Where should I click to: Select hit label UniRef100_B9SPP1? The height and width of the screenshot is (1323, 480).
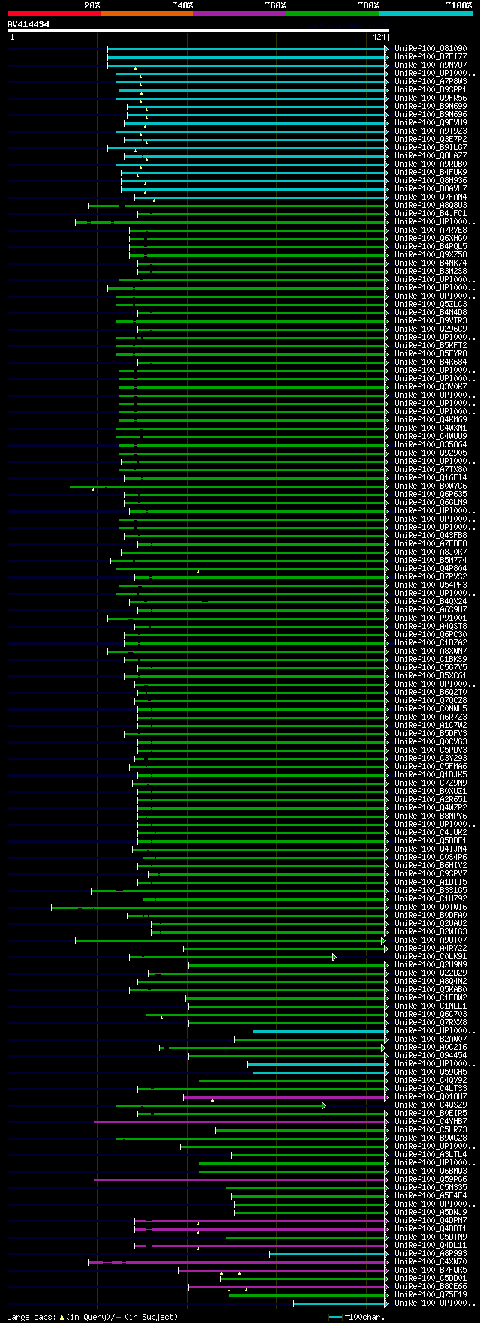tap(430, 90)
